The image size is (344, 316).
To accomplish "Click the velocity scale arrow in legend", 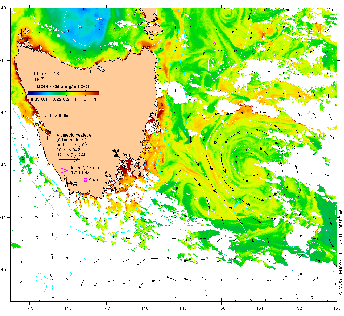I will (x=70, y=159).
